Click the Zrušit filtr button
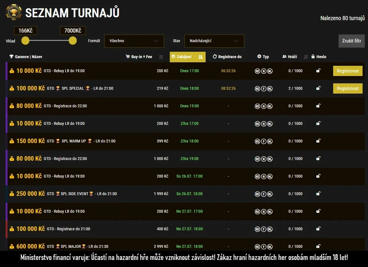This screenshot has height=267, width=368. pos(351,41)
